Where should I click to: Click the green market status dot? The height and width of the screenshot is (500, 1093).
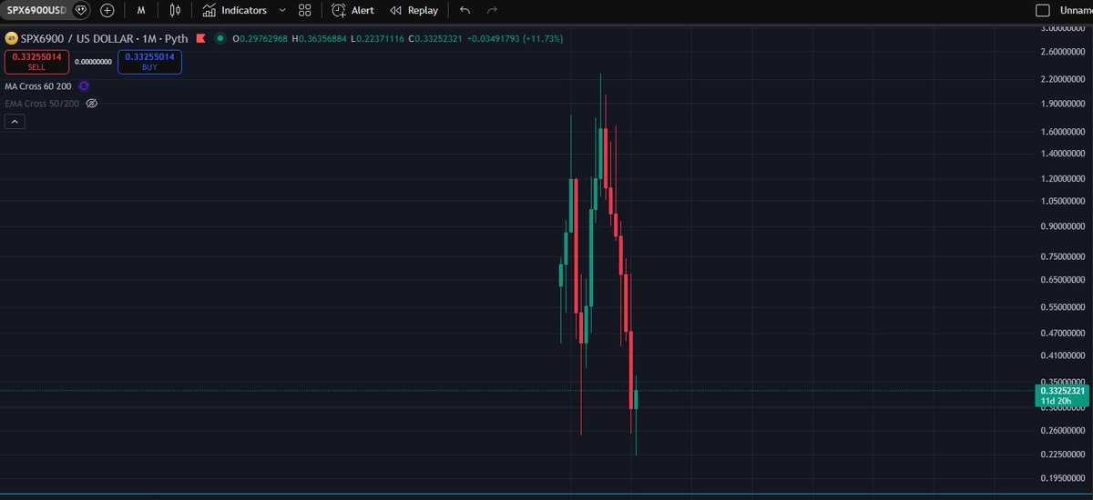[220, 38]
